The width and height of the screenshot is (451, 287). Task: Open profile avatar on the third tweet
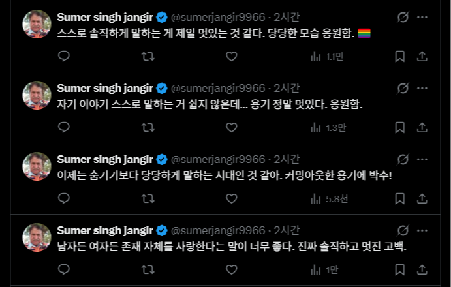37,166
